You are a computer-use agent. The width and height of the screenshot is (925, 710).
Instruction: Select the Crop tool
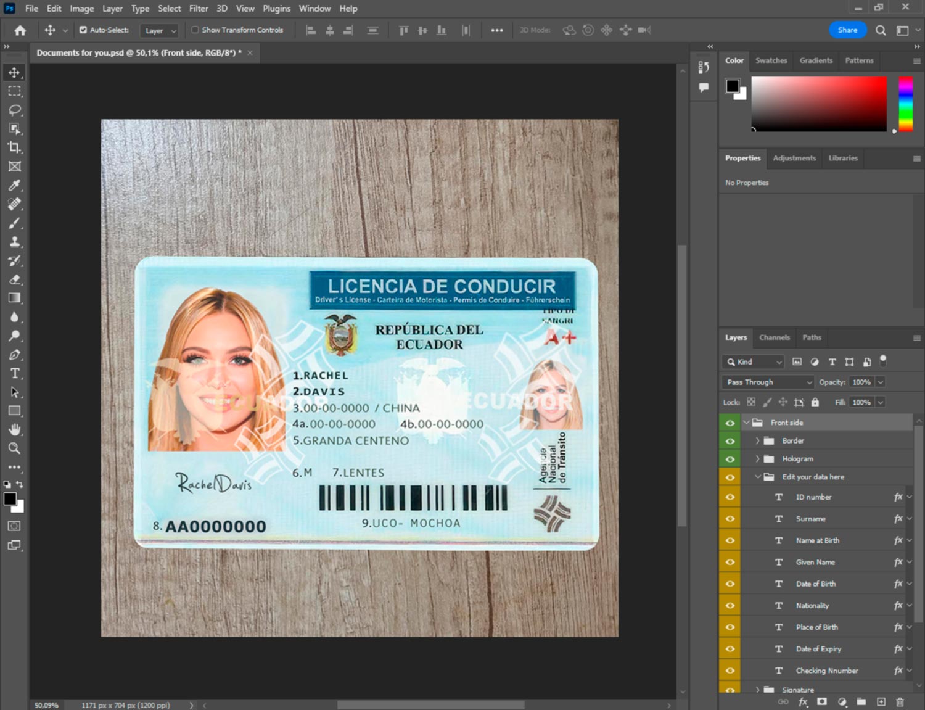(x=14, y=147)
